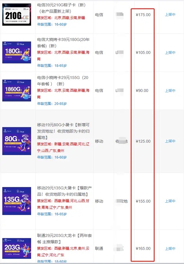Image resolution: width=184 pixels, height=264 pixels.
Task: Click 上架中 in the ¥90.00 row
Action: [x=170, y=90]
